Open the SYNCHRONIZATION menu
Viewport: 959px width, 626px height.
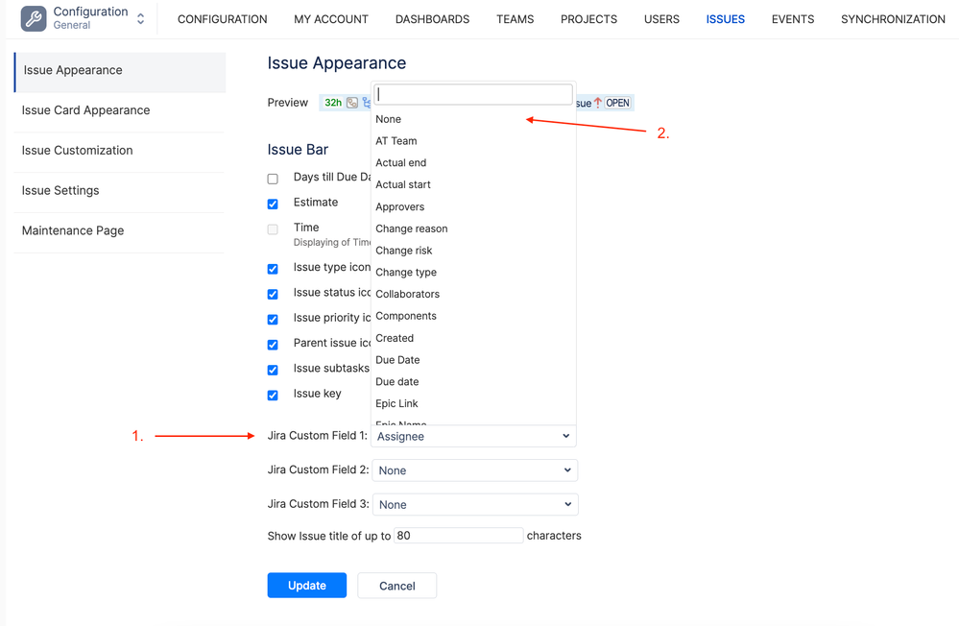coord(893,19)
